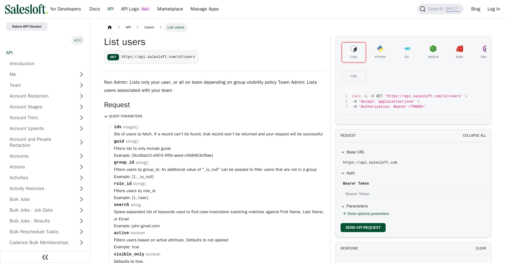505x263 pixels.
Task: Expand Bulk Reschedule Tasks chevron
Action: [81, 232]
